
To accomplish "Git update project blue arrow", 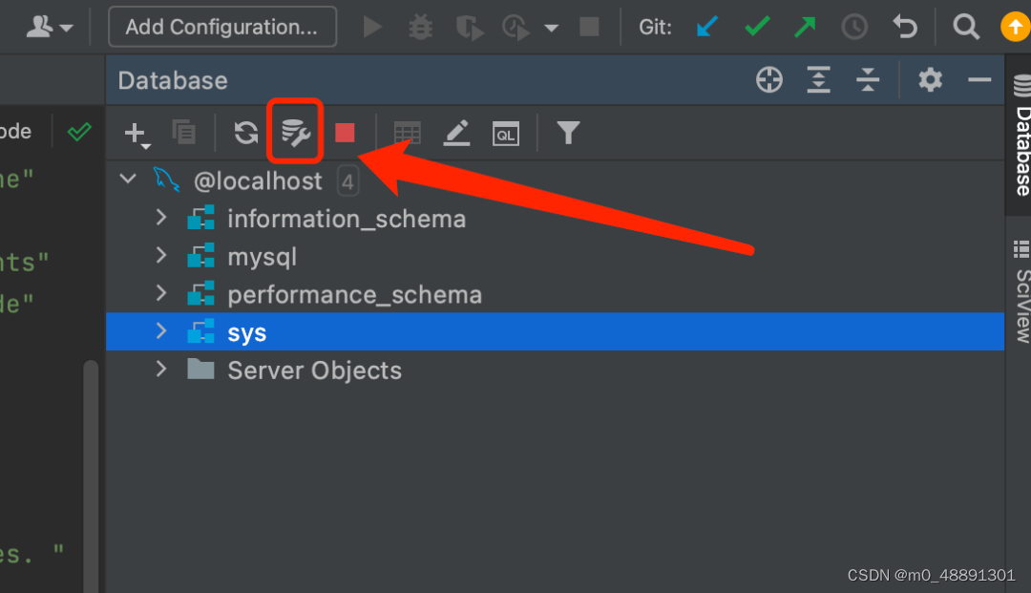I will click(706, 27).
